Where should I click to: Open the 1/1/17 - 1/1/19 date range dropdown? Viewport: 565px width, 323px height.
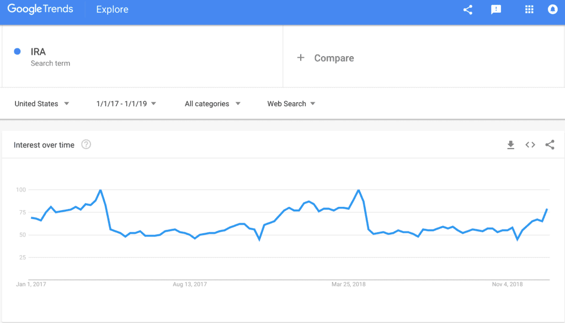tap(126, 103)
